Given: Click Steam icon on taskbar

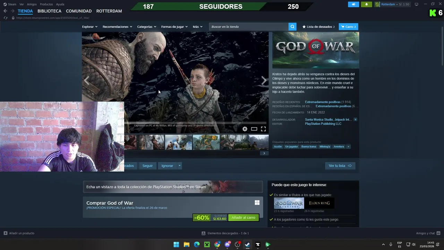Looking at the screenshot, I should (247, 244).
